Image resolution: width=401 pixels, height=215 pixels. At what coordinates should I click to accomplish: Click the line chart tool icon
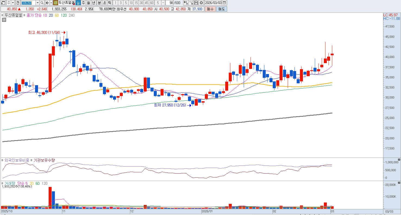point(191,3)
